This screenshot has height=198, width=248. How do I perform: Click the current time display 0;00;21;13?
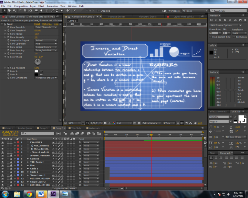coord(10,132)
